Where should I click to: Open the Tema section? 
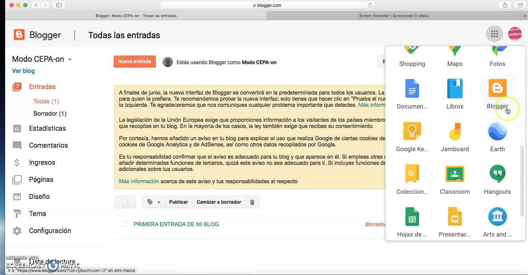(38, 214)
